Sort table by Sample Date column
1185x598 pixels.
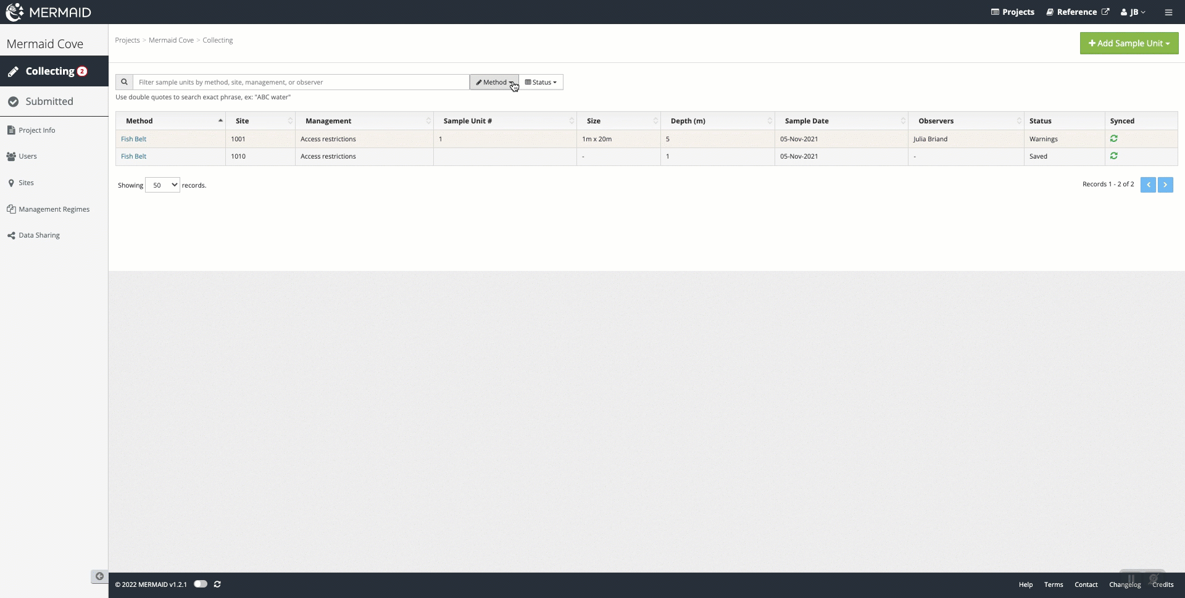[x=807, y=121]
